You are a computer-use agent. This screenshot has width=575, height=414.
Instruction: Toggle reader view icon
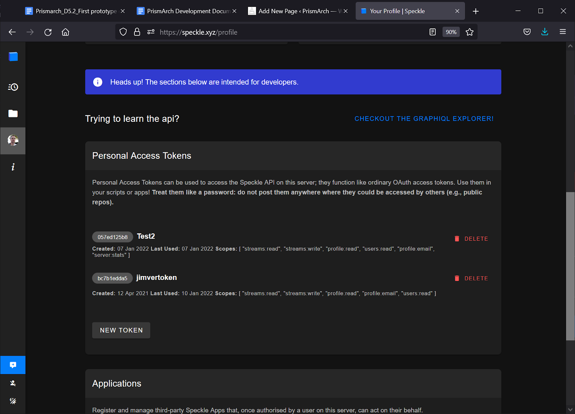(x=433, y=32)
